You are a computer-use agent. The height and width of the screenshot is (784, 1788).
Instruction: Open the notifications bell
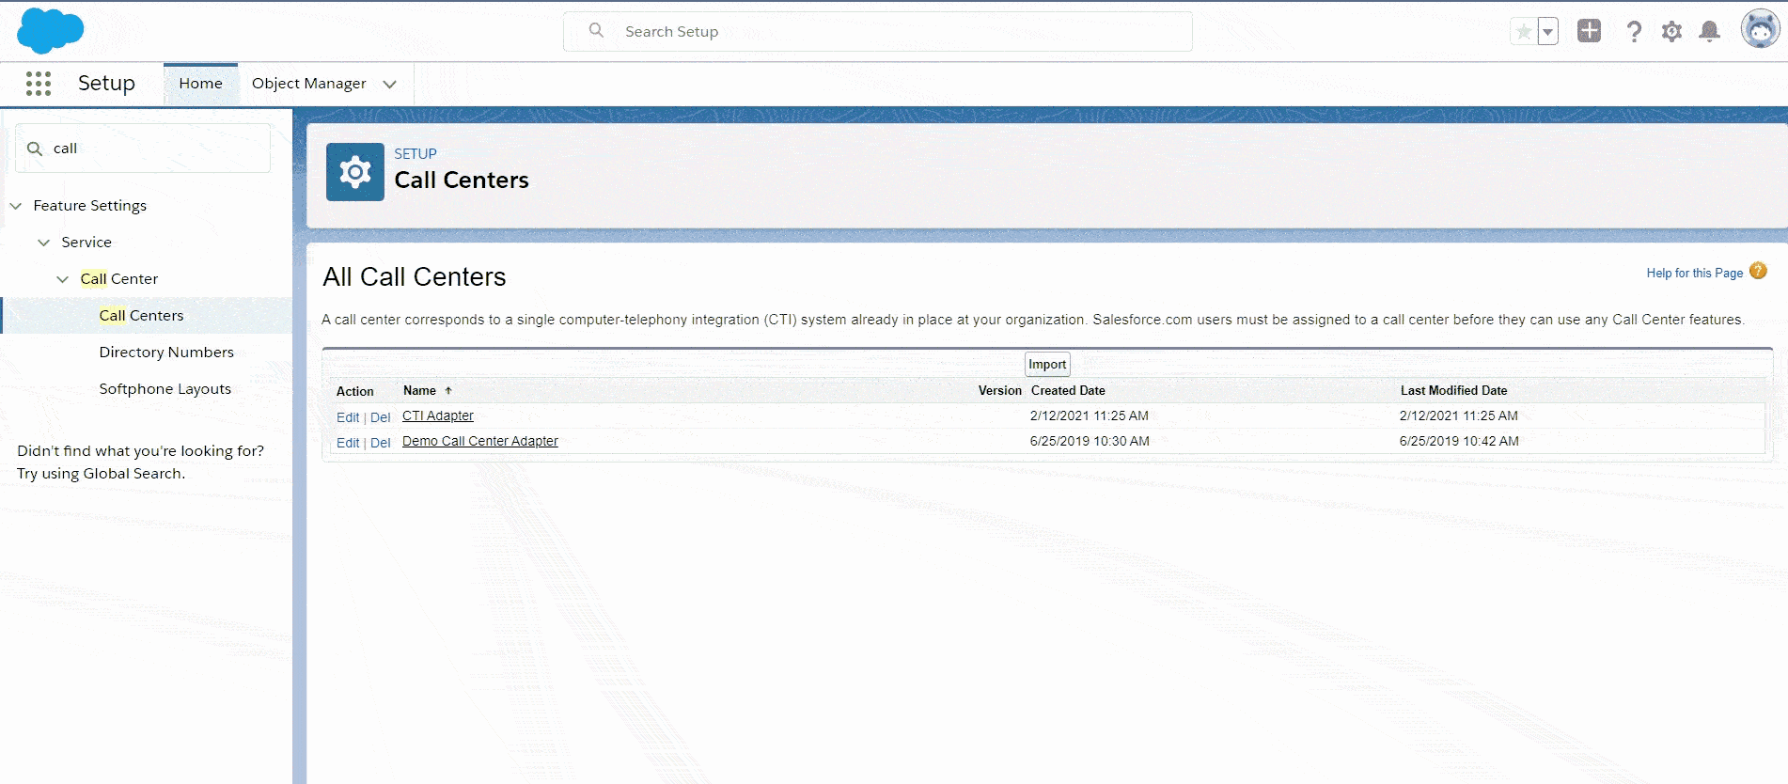click(x=1710, y=31)
